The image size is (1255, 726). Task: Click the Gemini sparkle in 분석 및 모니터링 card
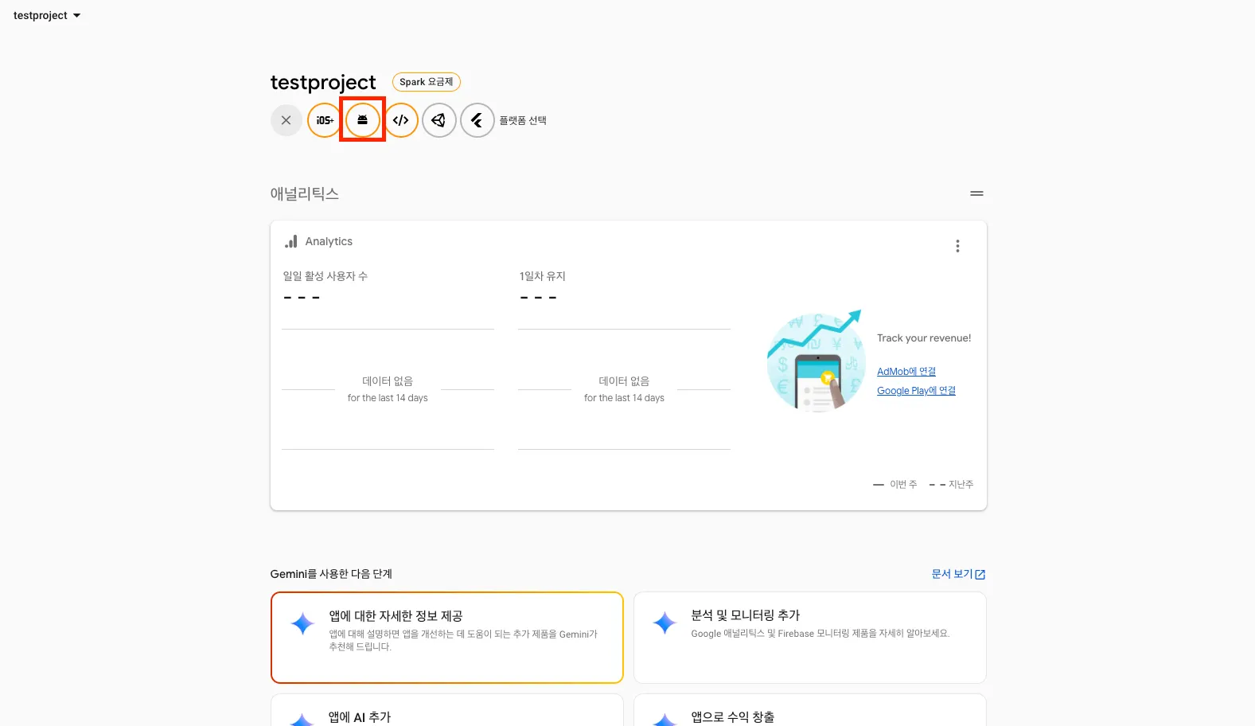665,623
